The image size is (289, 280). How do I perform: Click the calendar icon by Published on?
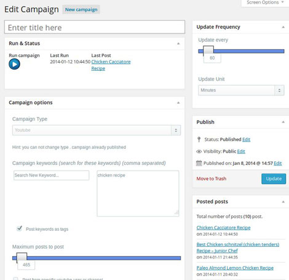tap(199, 163)
